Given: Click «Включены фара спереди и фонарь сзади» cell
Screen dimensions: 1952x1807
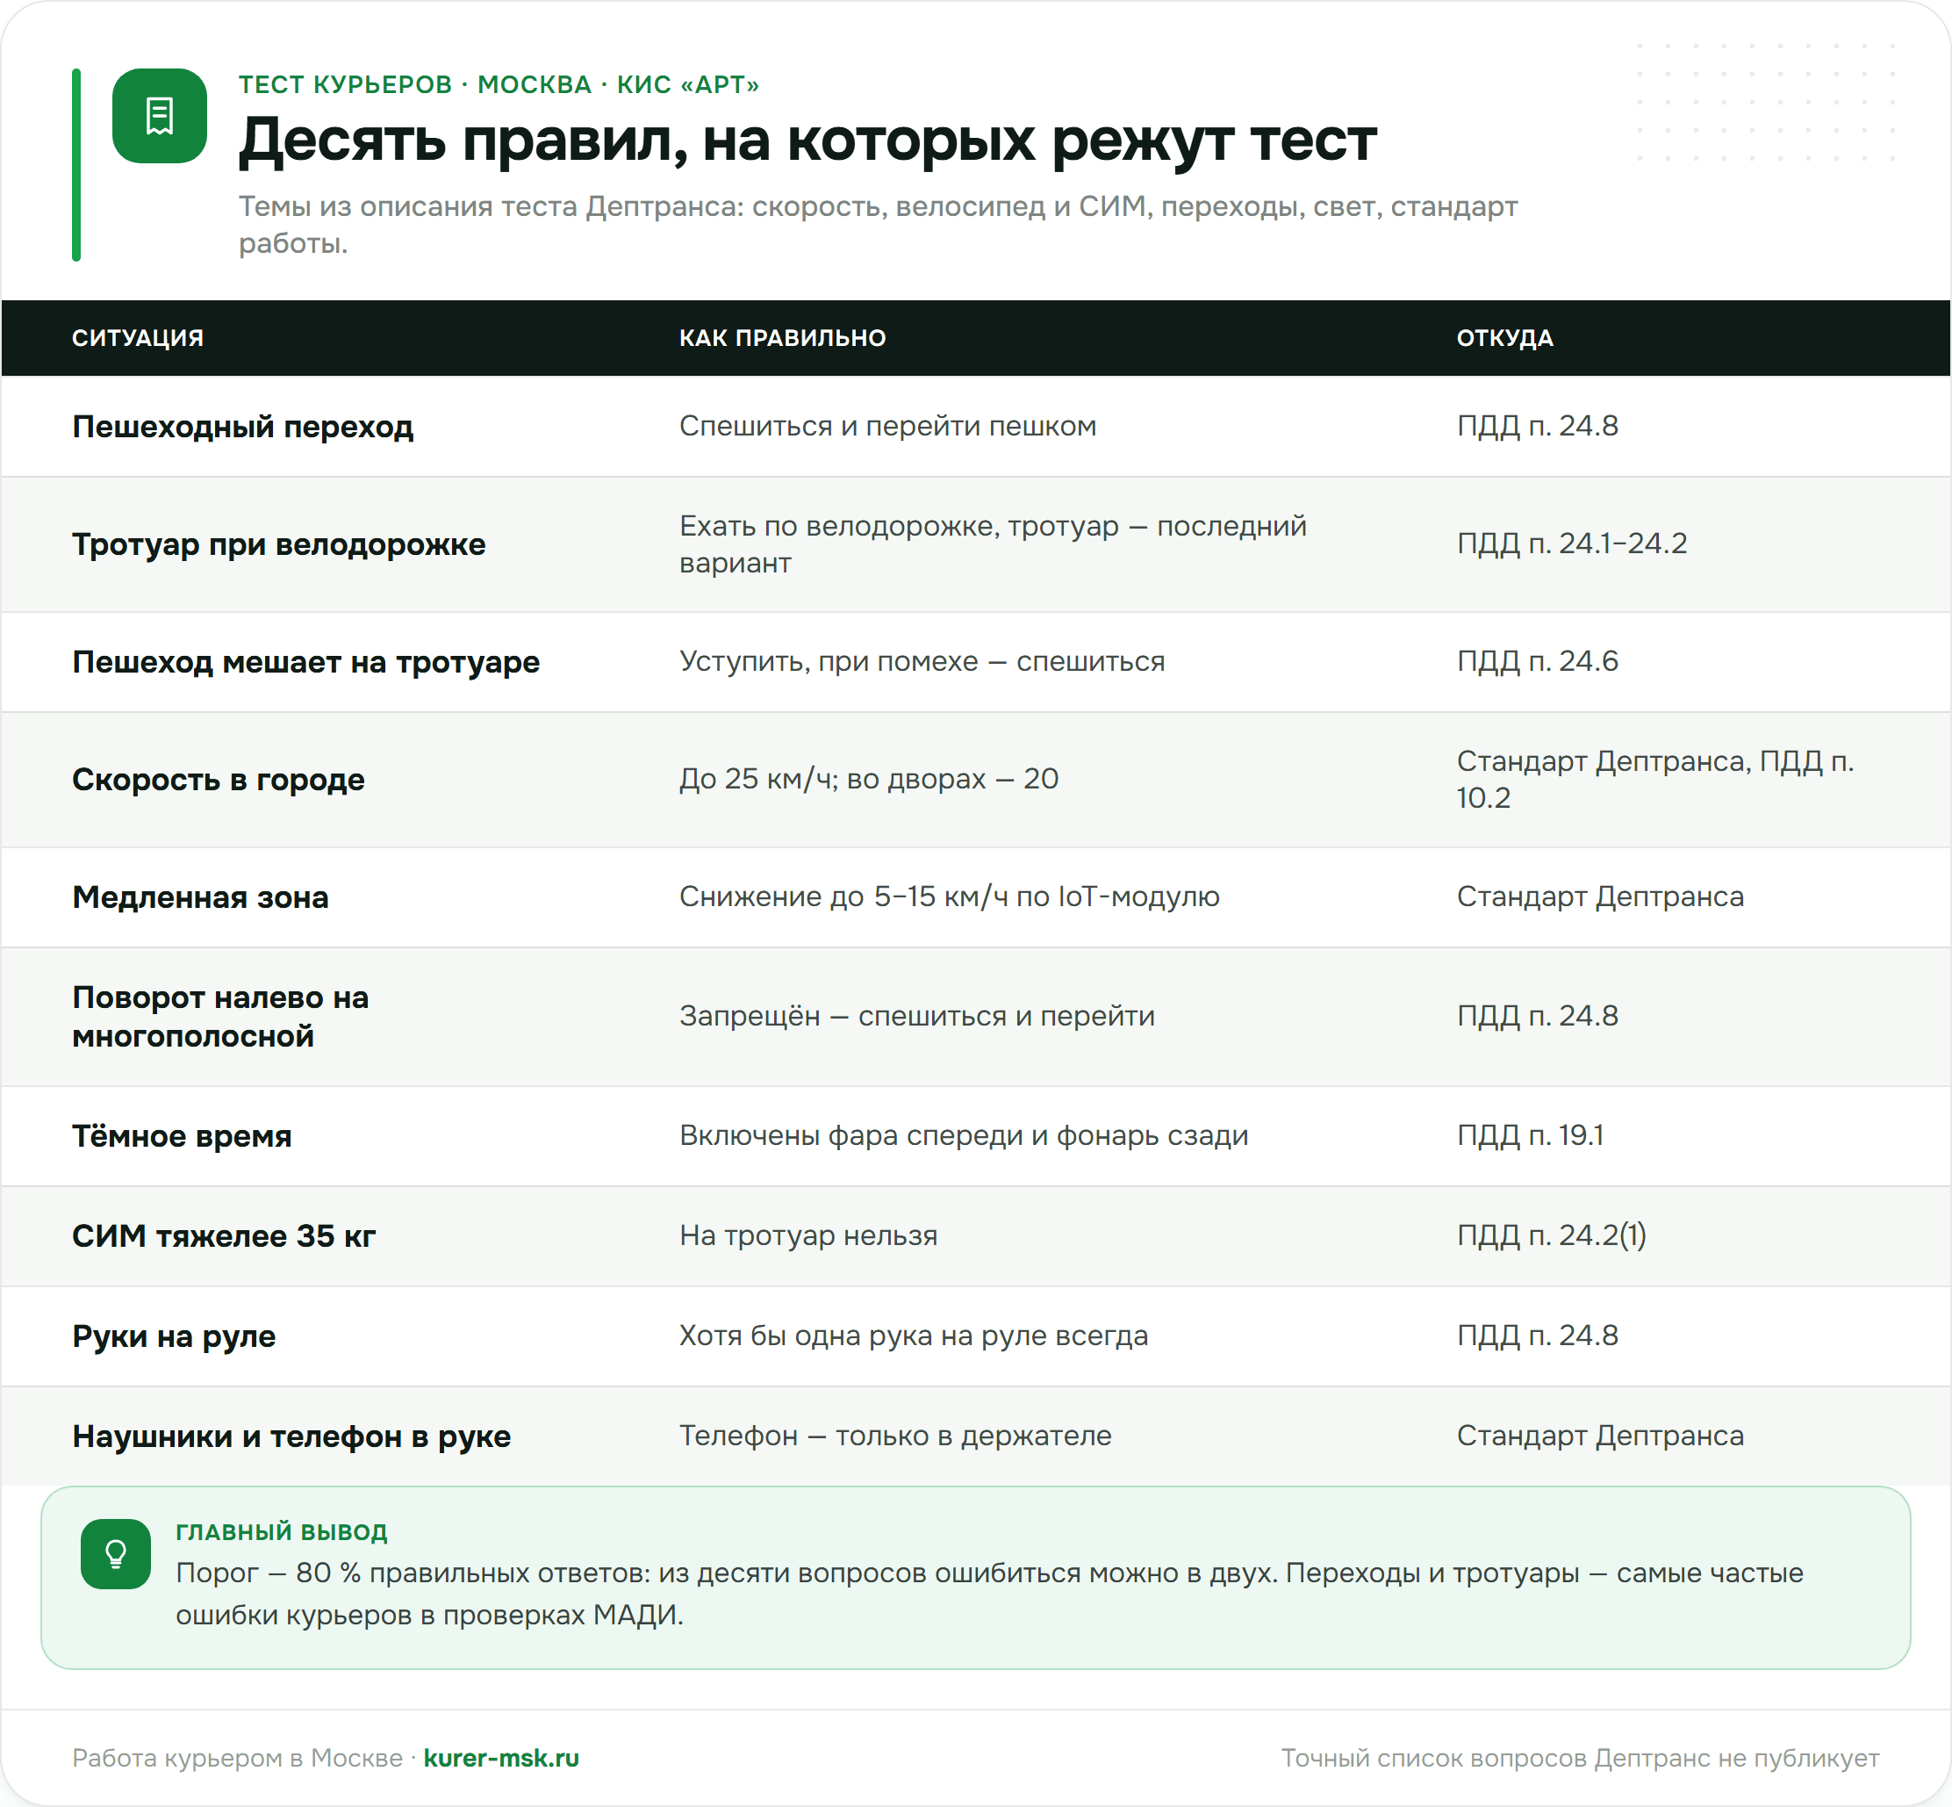Looking at the screenshot, I should (x=964, y=1136).
